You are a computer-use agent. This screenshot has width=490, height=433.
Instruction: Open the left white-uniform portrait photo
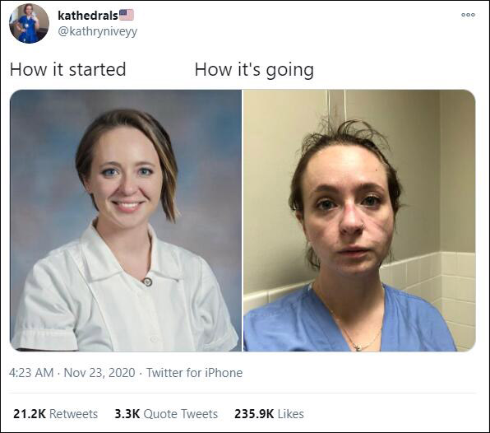126,221
